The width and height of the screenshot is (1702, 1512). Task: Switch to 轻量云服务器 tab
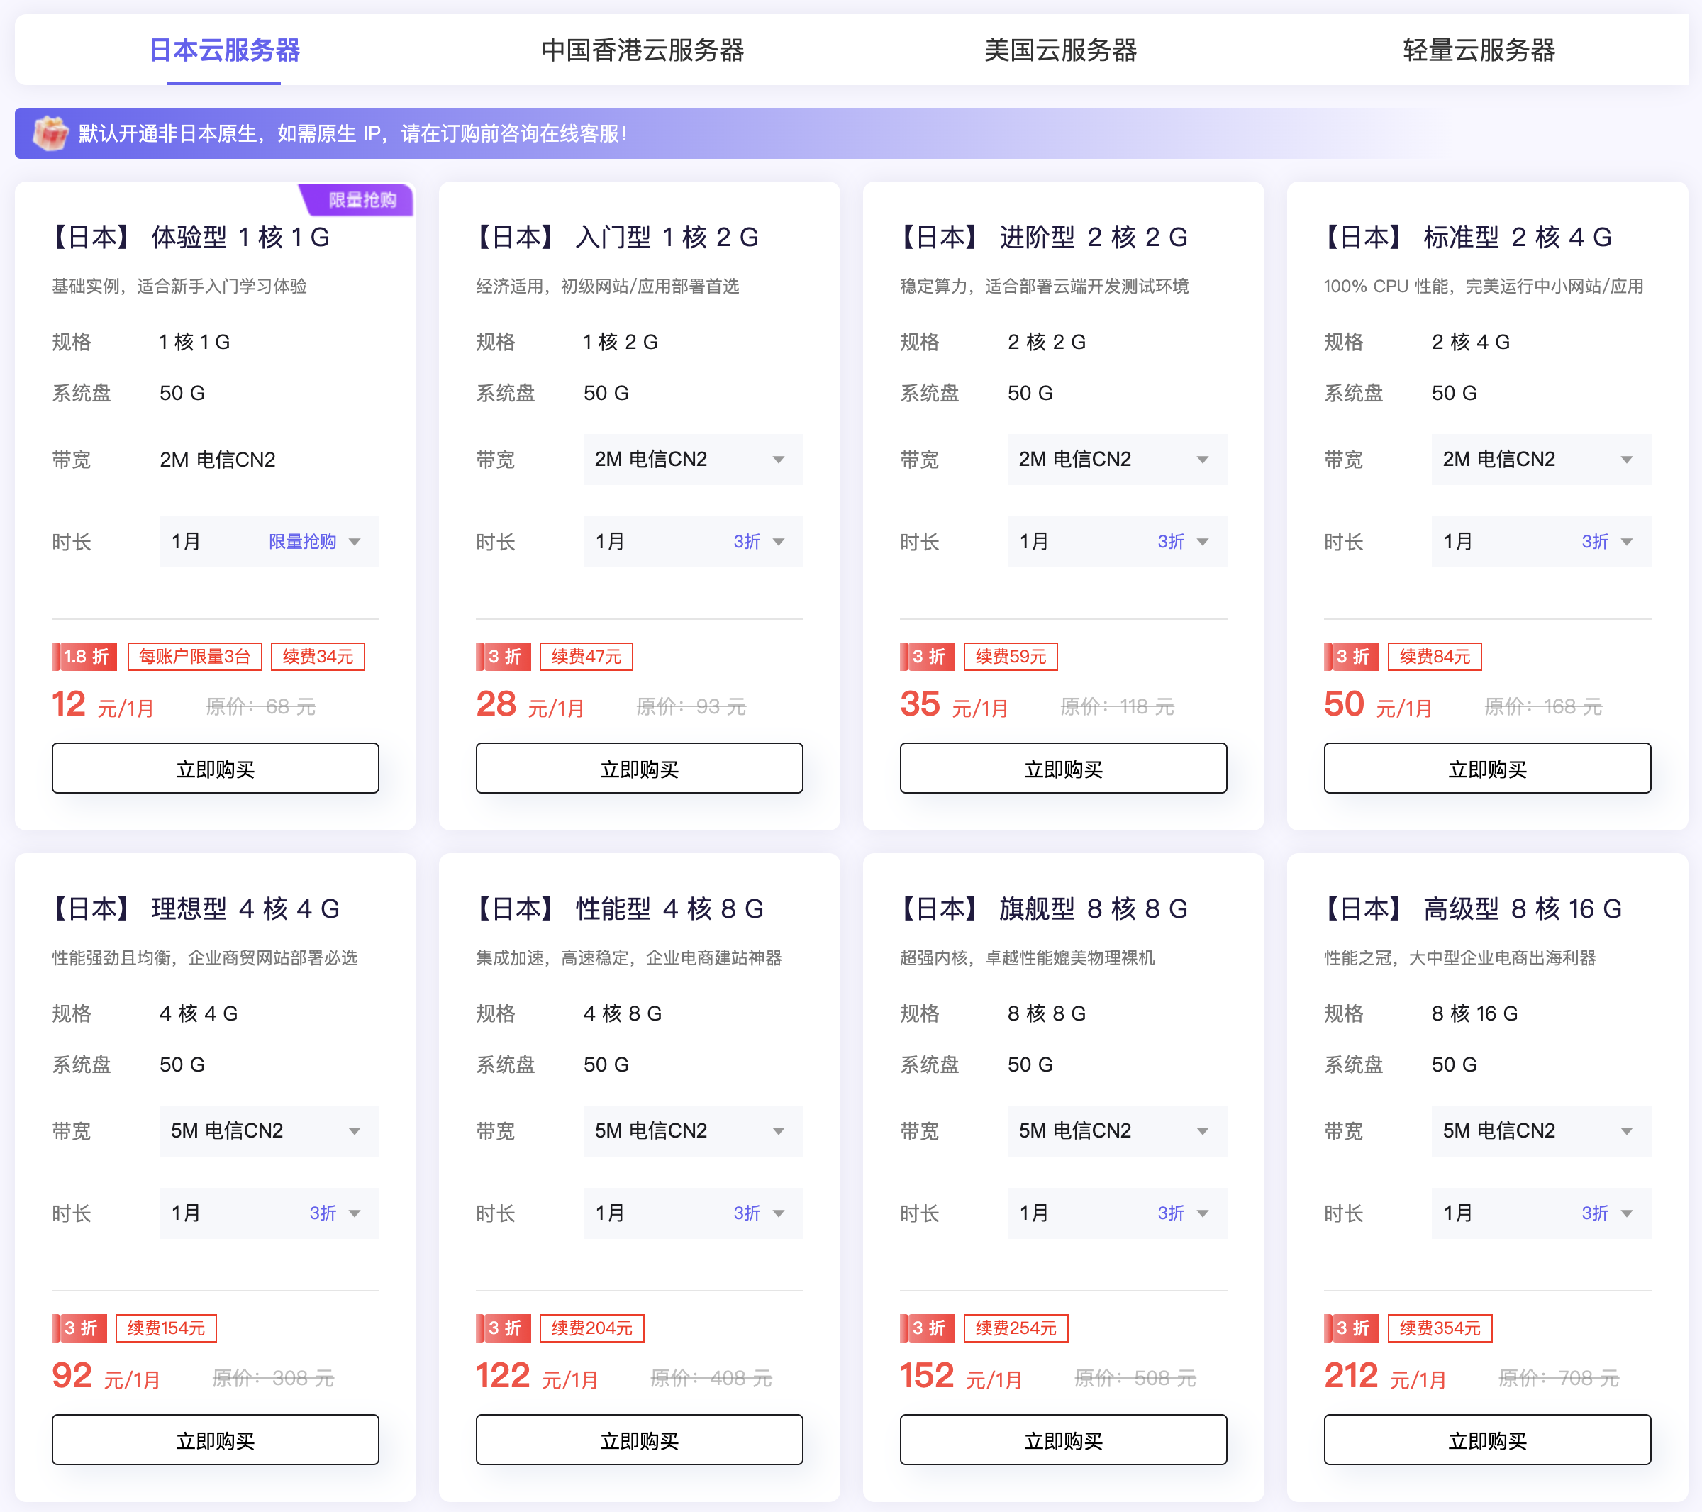(1478, 50)
